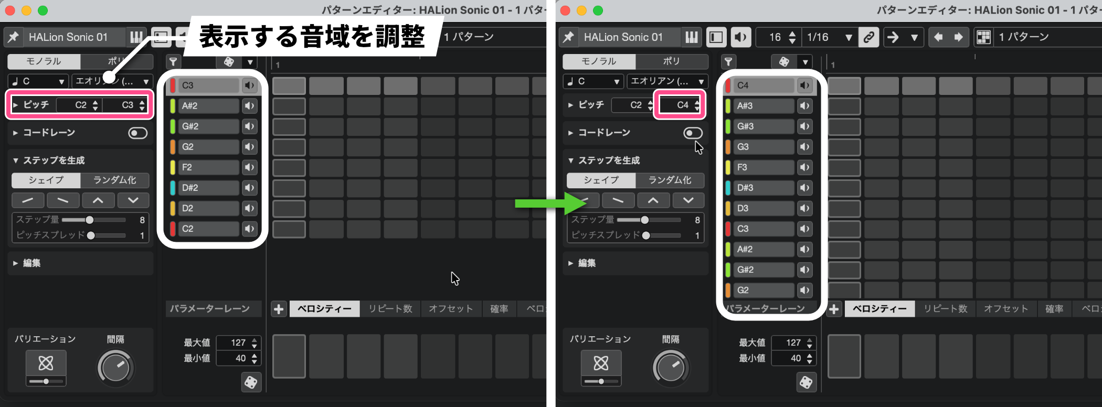
Task: Click the left-pointing arrow in the right window toolbar
Action: (939, 37)
